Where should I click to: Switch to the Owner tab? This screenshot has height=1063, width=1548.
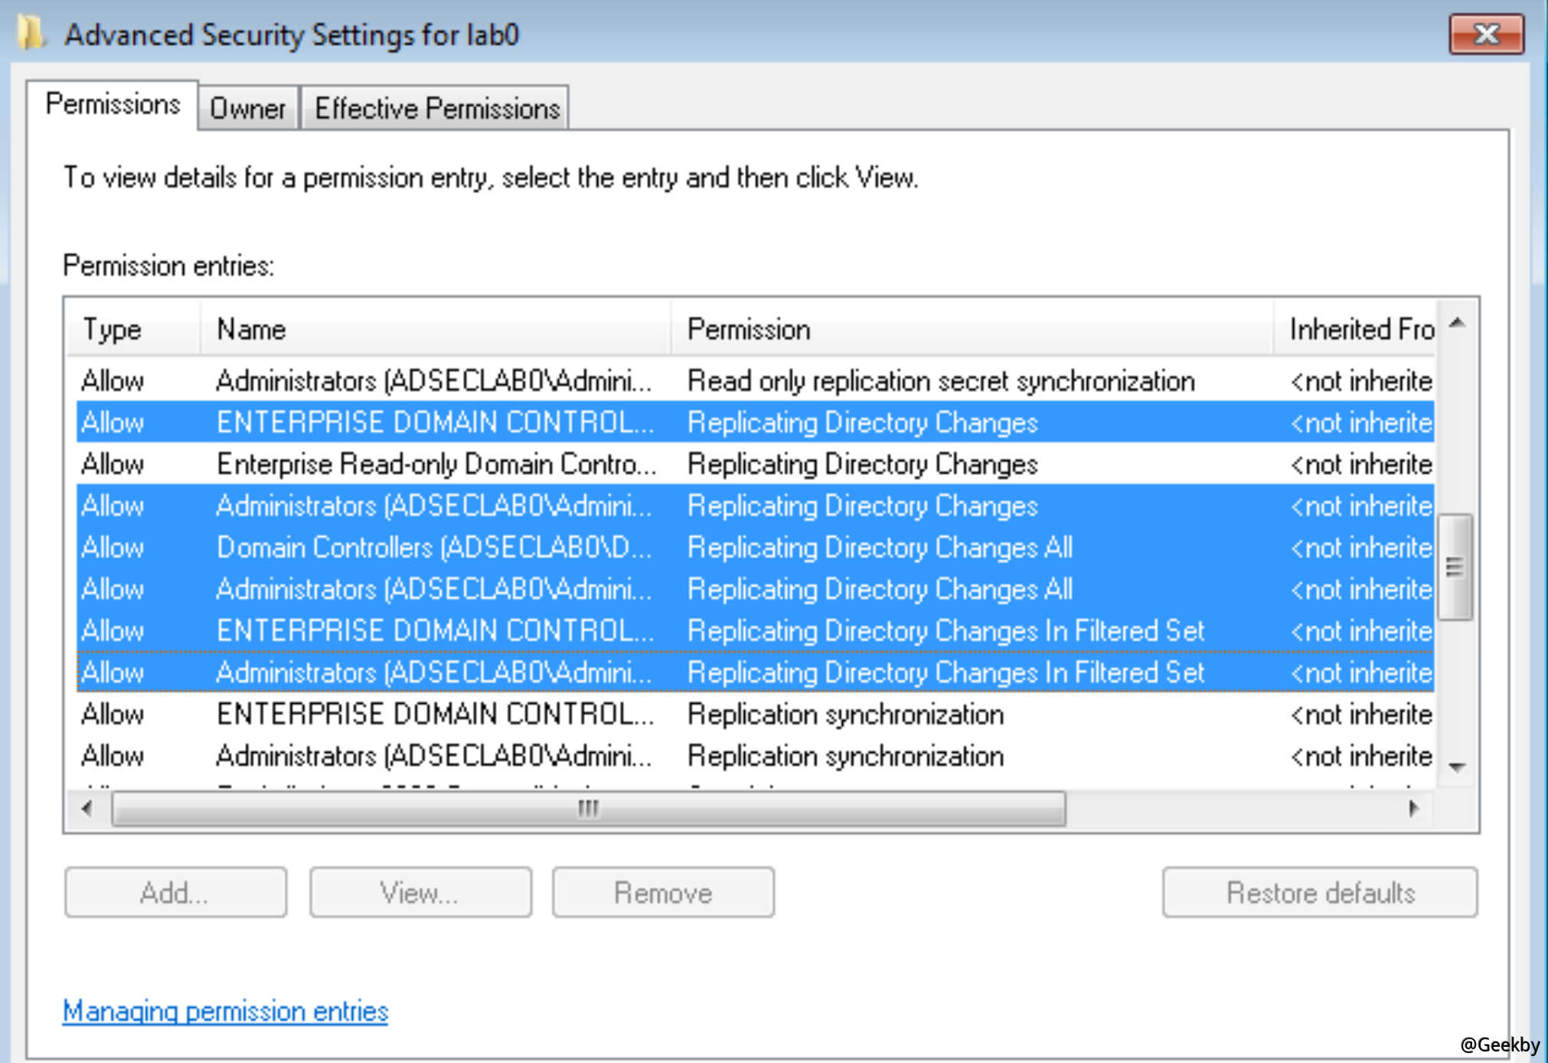click(247, 109)
